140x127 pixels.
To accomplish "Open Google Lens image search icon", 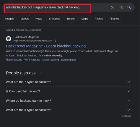I will 121,7.
